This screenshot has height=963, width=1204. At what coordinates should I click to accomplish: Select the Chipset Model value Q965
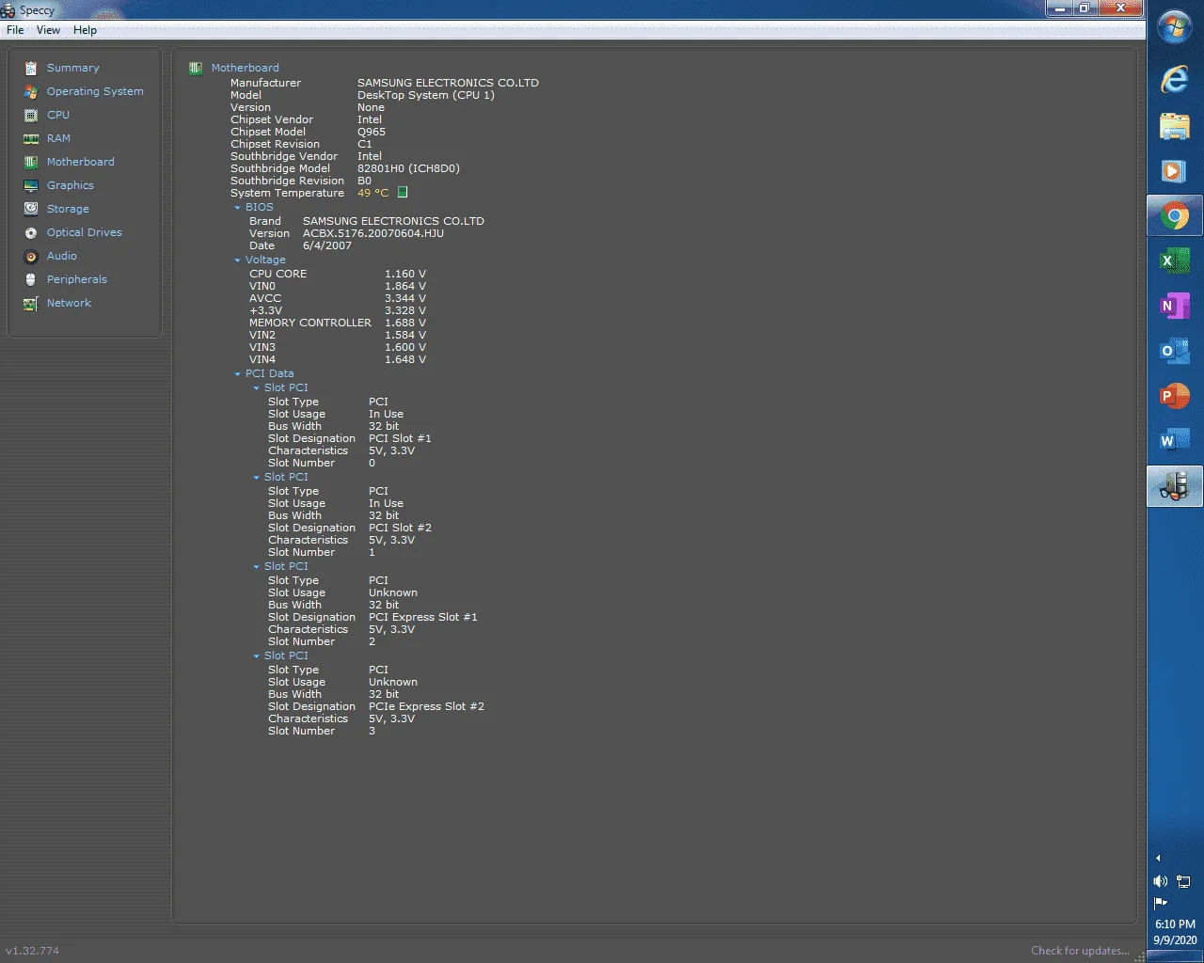pyautogui.click(x=372, y=132)
